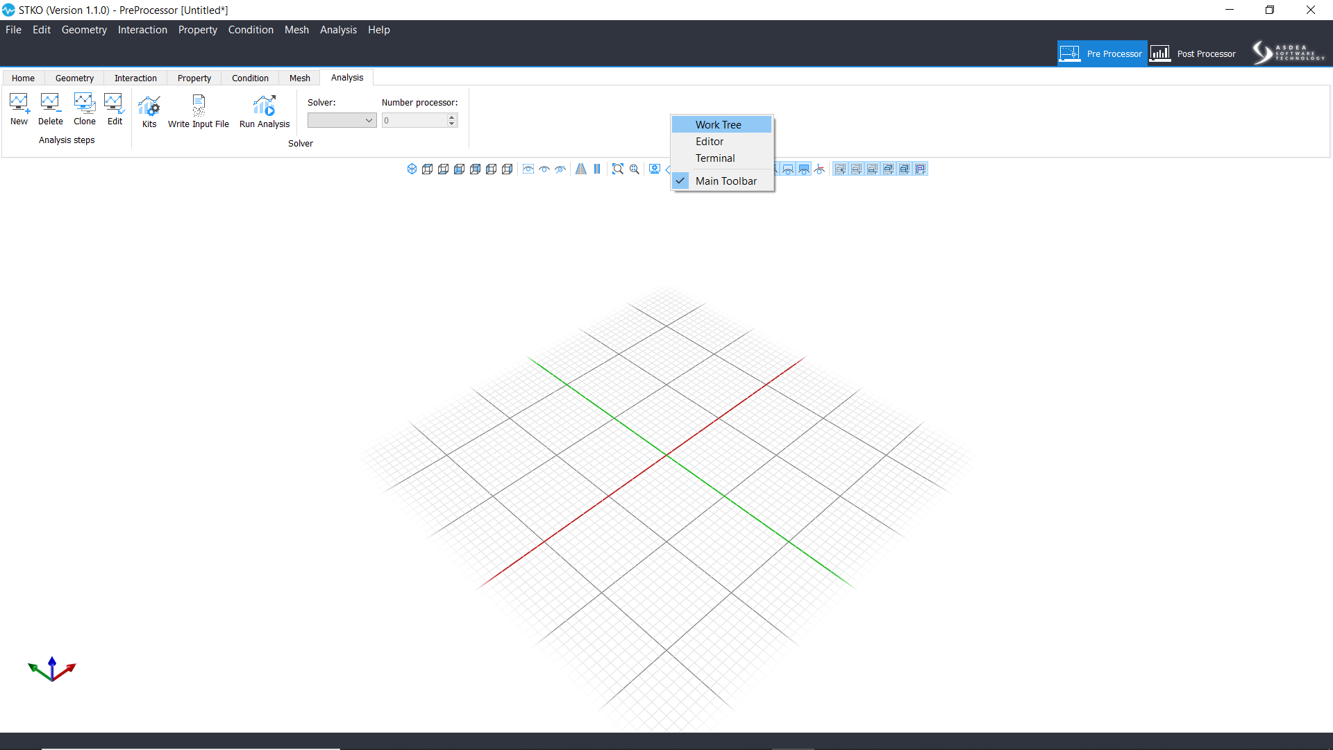
Task: Switch to Interaction ribbon tab
Action: (135, 78)
